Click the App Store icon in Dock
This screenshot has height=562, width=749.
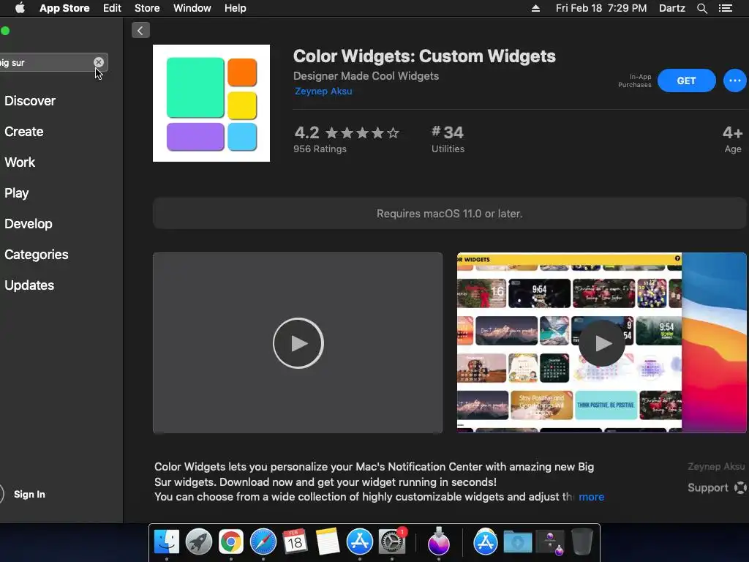point(360,542)
